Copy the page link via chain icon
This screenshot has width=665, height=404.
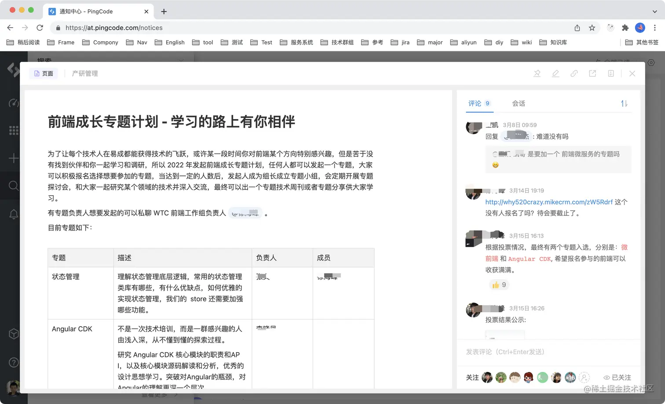(574, 73)
